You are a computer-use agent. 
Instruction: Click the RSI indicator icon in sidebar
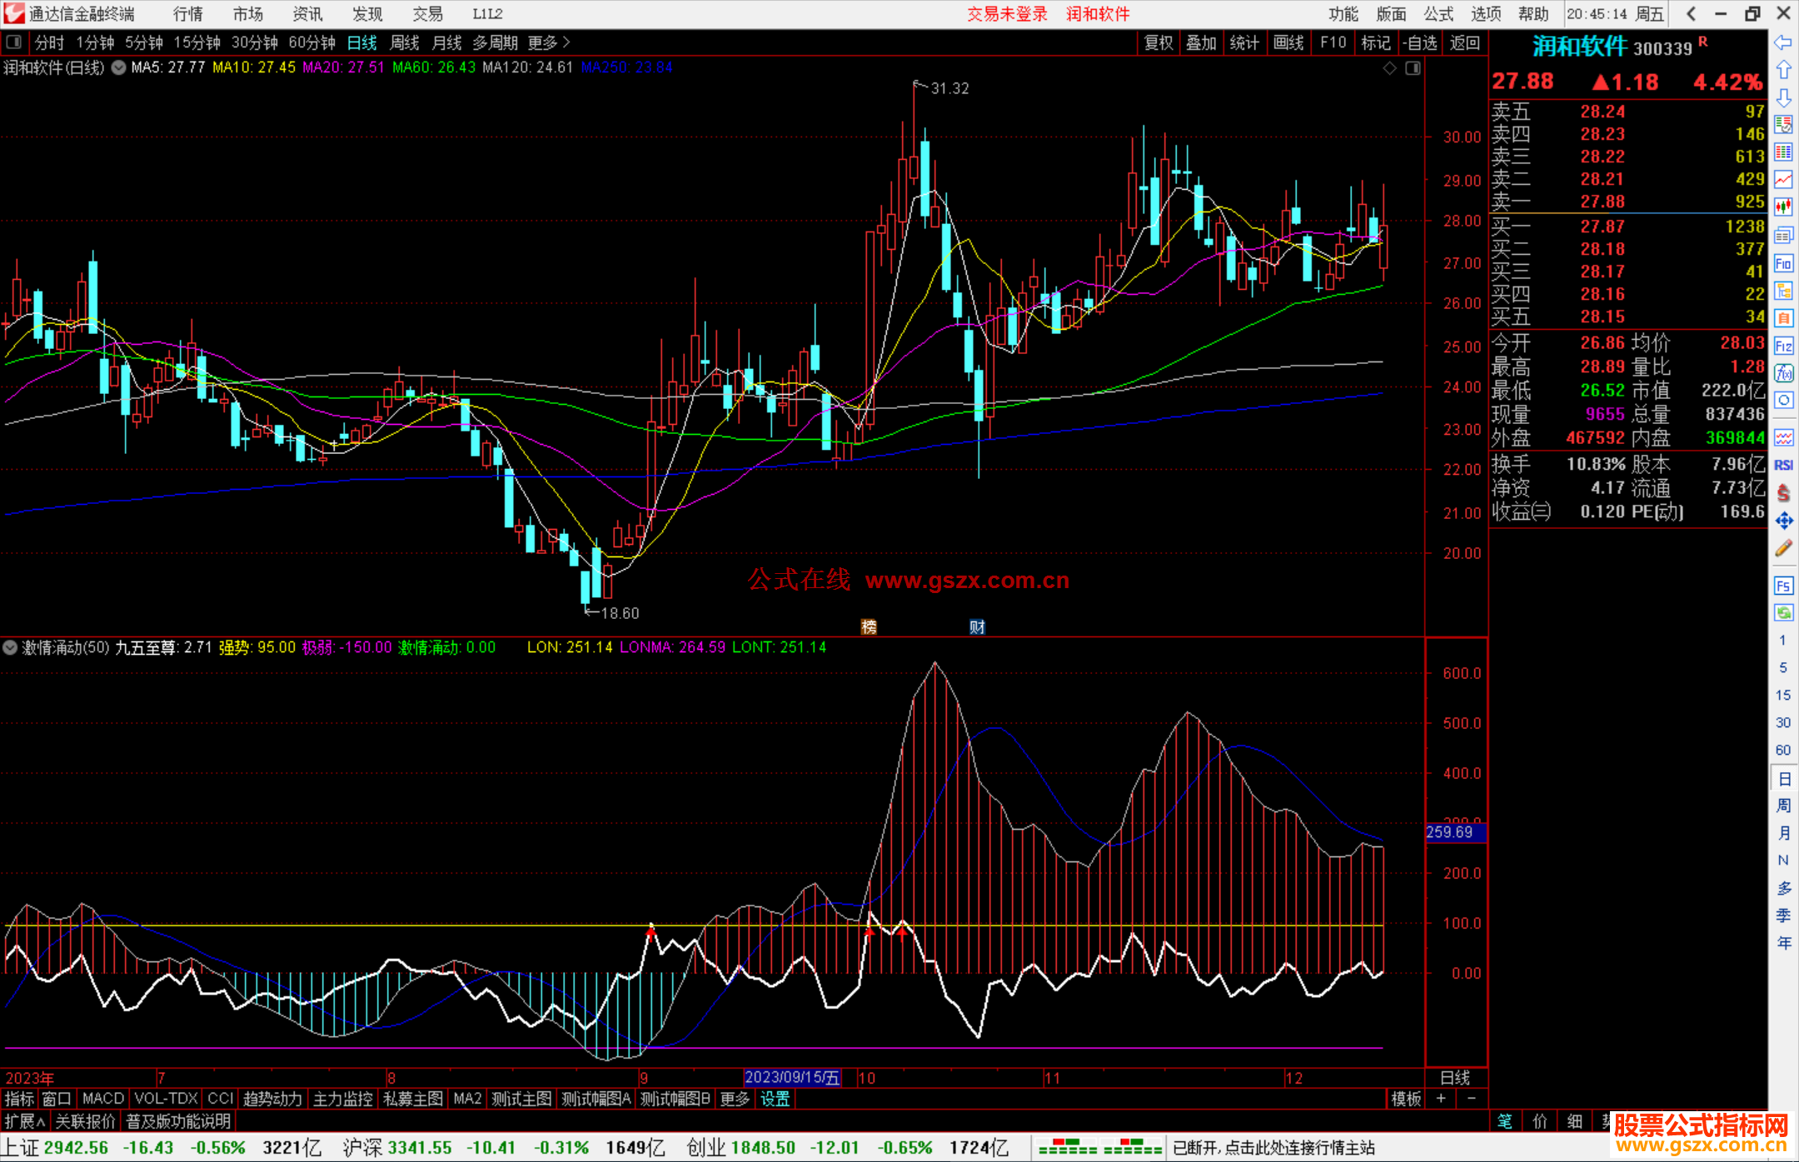click(1783, 465)
